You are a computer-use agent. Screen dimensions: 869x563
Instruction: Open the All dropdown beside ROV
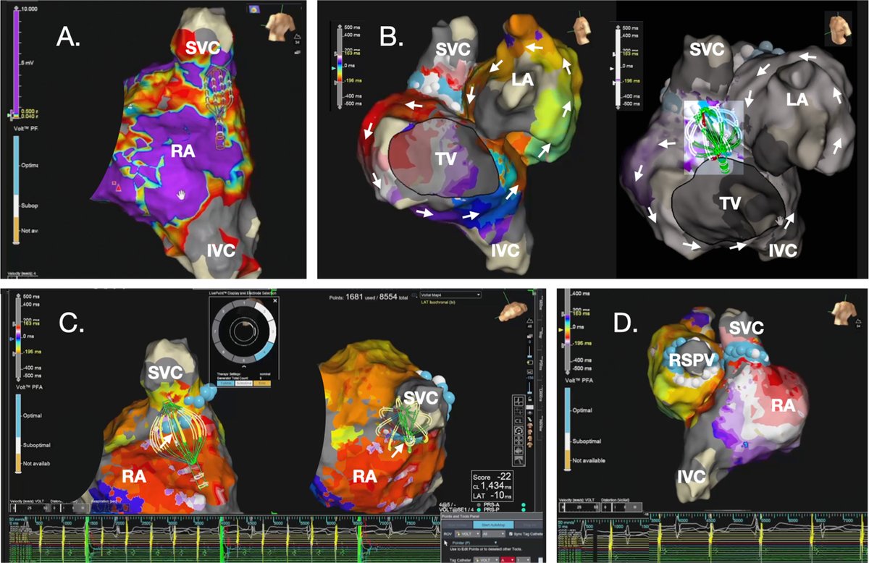(x=494, y=534)
